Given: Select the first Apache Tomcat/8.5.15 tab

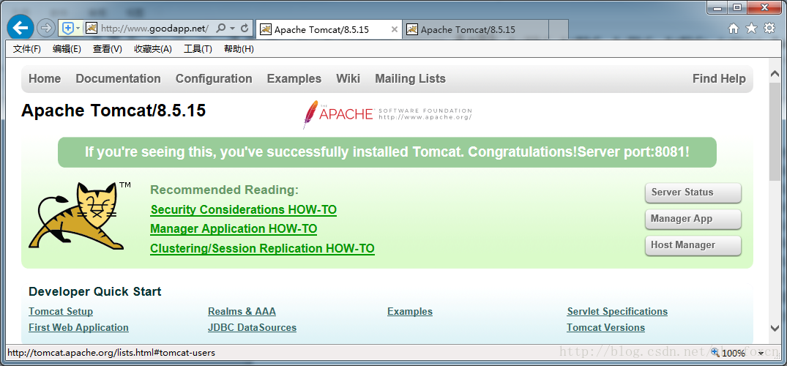Looking at the screenshot, I should [x=329, y=29].
